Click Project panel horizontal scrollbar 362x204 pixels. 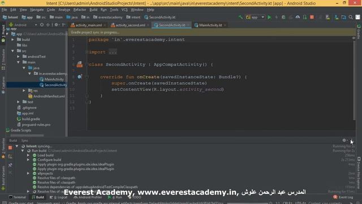(x=27, y=135)
